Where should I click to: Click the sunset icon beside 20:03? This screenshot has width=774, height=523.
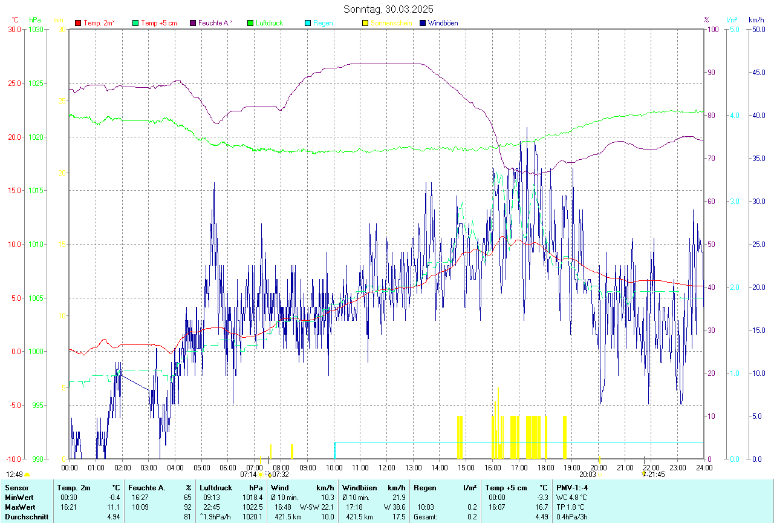coord(600,475)
